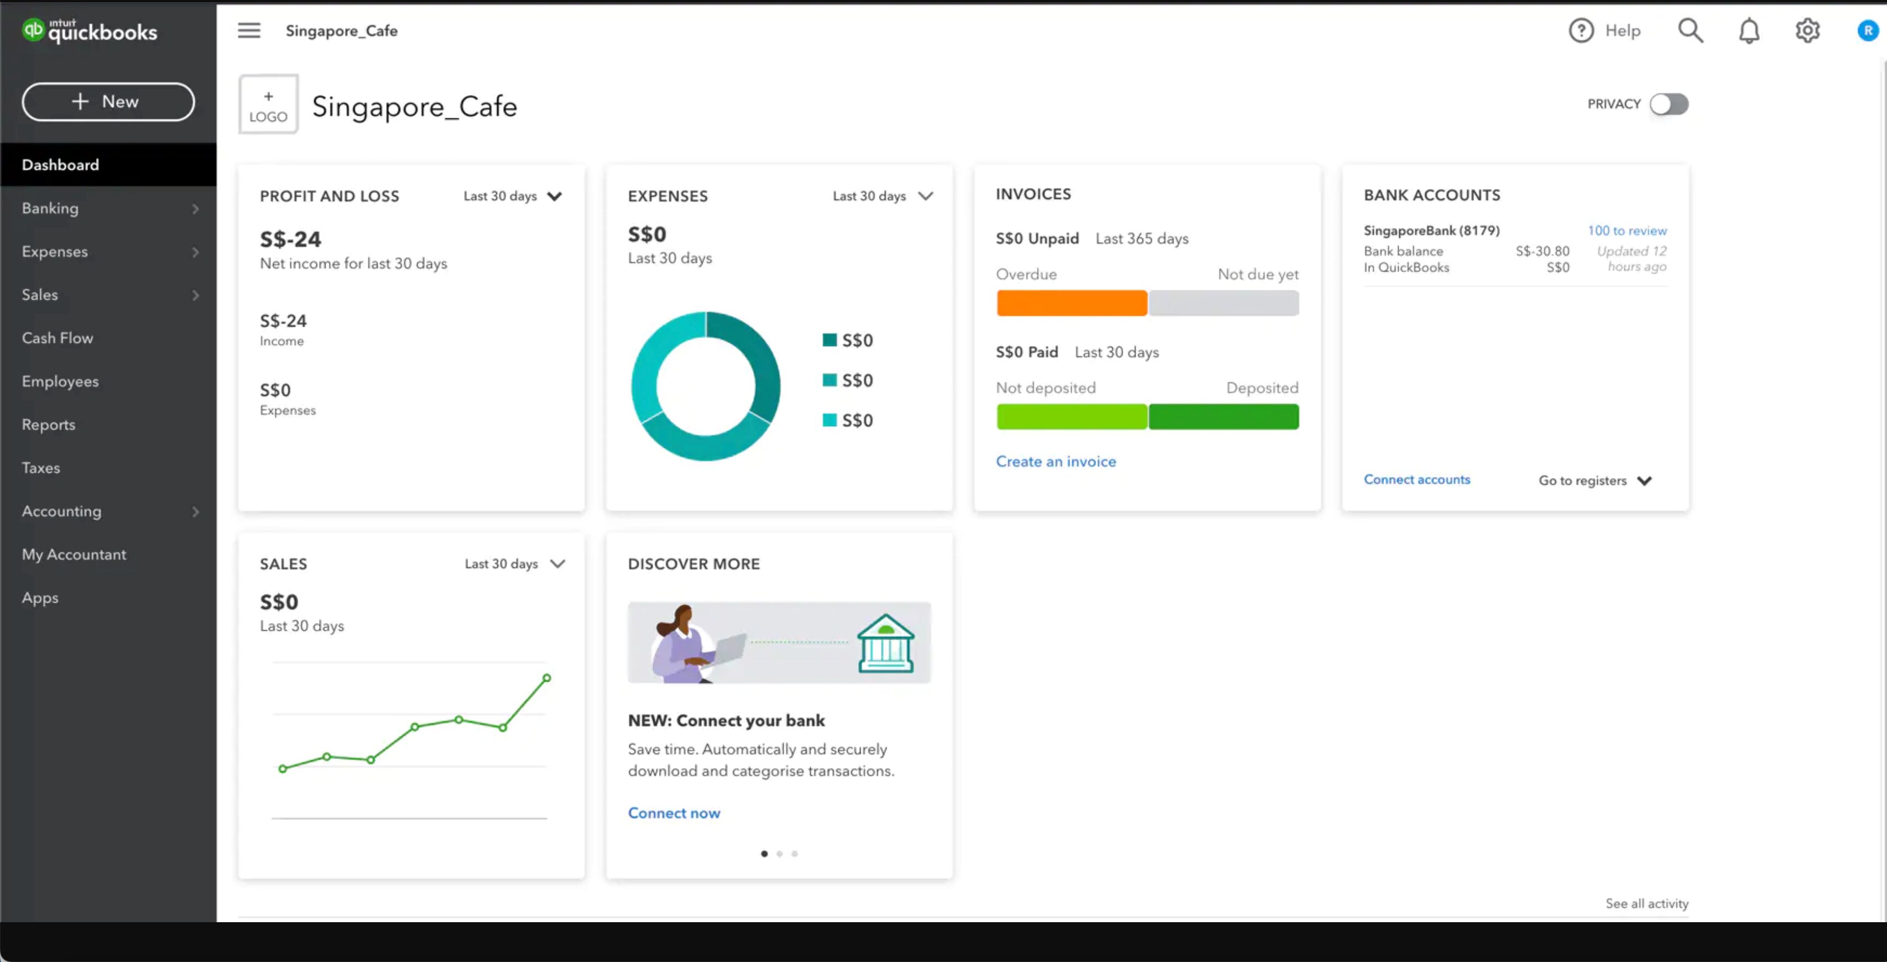Screen dimensions: 1887x962
Task: Expand the Banking sidebar section
Action: [195, 208]
